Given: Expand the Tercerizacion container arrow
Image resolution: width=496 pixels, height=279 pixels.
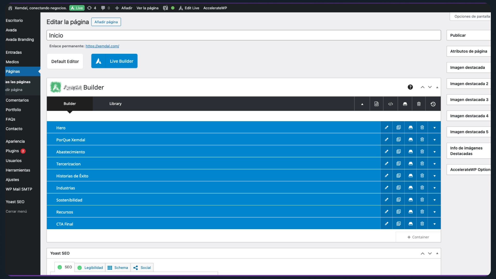Looking at the screenshot, I should click(x=435, y=164).
